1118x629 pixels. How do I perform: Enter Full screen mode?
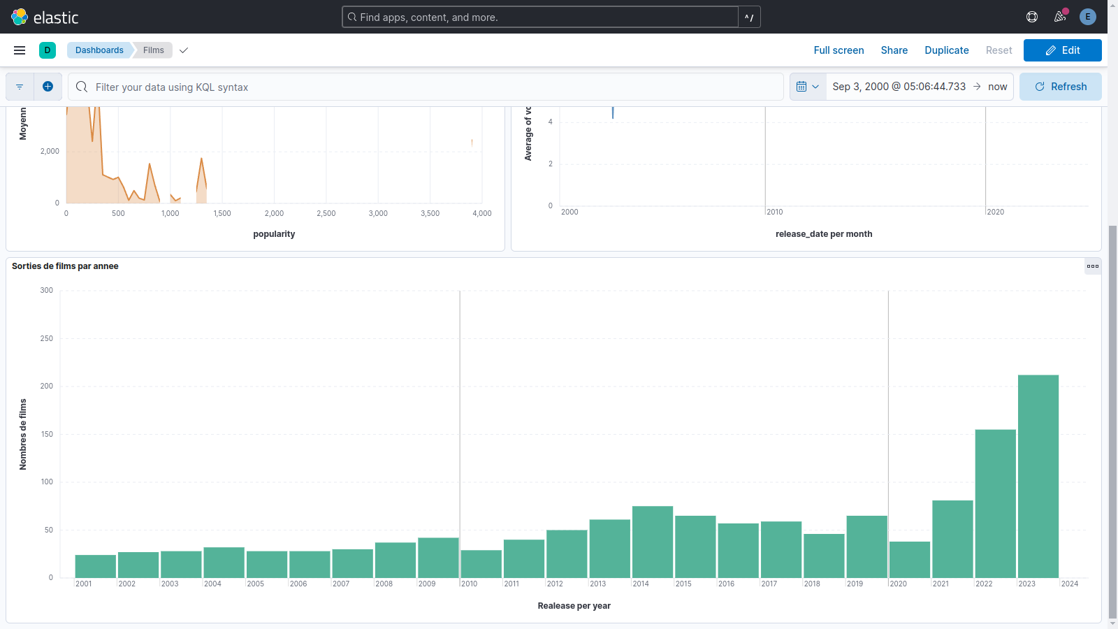point(838,50)
